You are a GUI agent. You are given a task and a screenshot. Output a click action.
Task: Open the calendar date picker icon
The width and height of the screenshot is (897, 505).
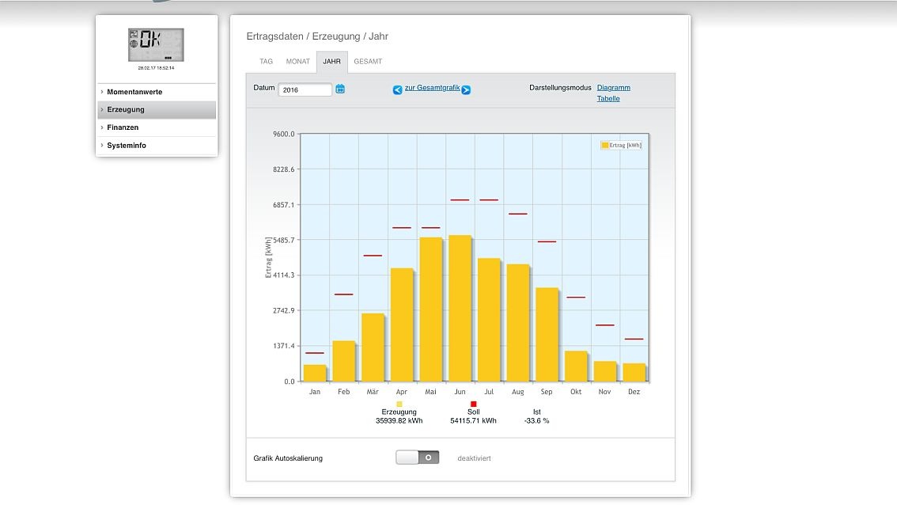pyautogui.click(x=340, y=89)
